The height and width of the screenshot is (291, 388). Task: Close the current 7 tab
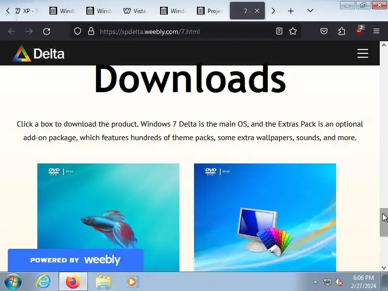tap(257, 11)
